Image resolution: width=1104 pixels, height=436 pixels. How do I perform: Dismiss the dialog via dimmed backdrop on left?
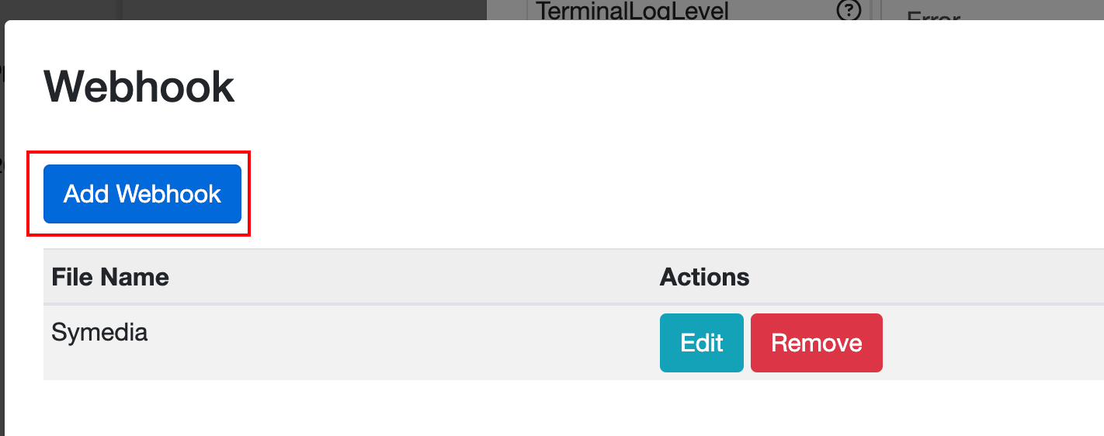click(2, 233)
